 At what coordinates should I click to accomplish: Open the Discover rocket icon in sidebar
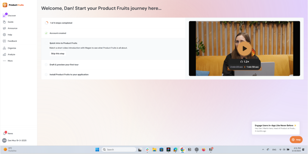coord(5,16)
